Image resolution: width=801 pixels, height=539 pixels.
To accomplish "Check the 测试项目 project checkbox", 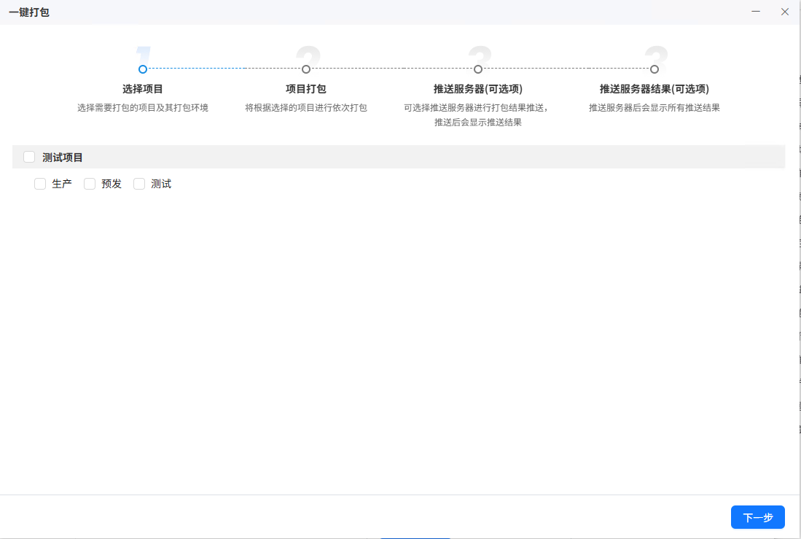I will (x=29, y=156).
